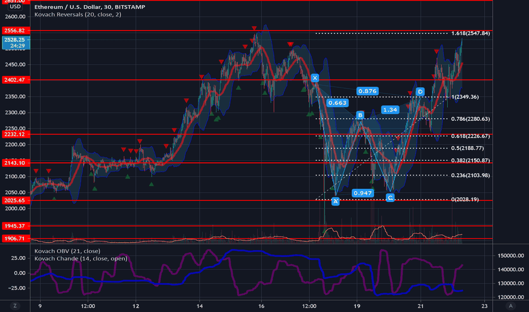Click the 0.663 ratio label
Image resolution: width=529 pixels, height=312 pixels.
pos(337,103)
